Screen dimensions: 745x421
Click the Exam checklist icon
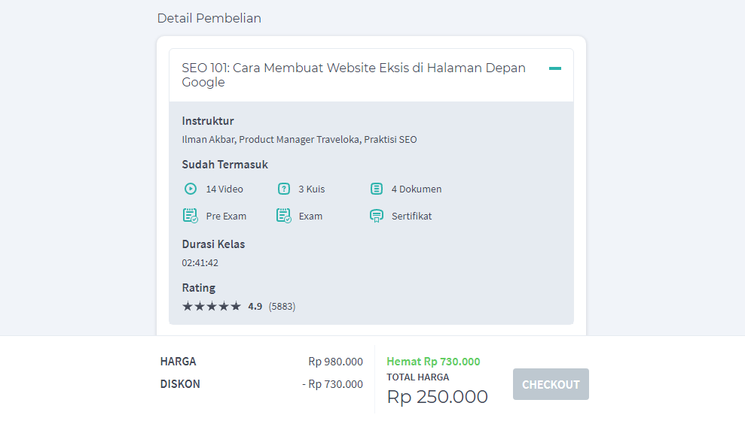[x=283, y=216]
